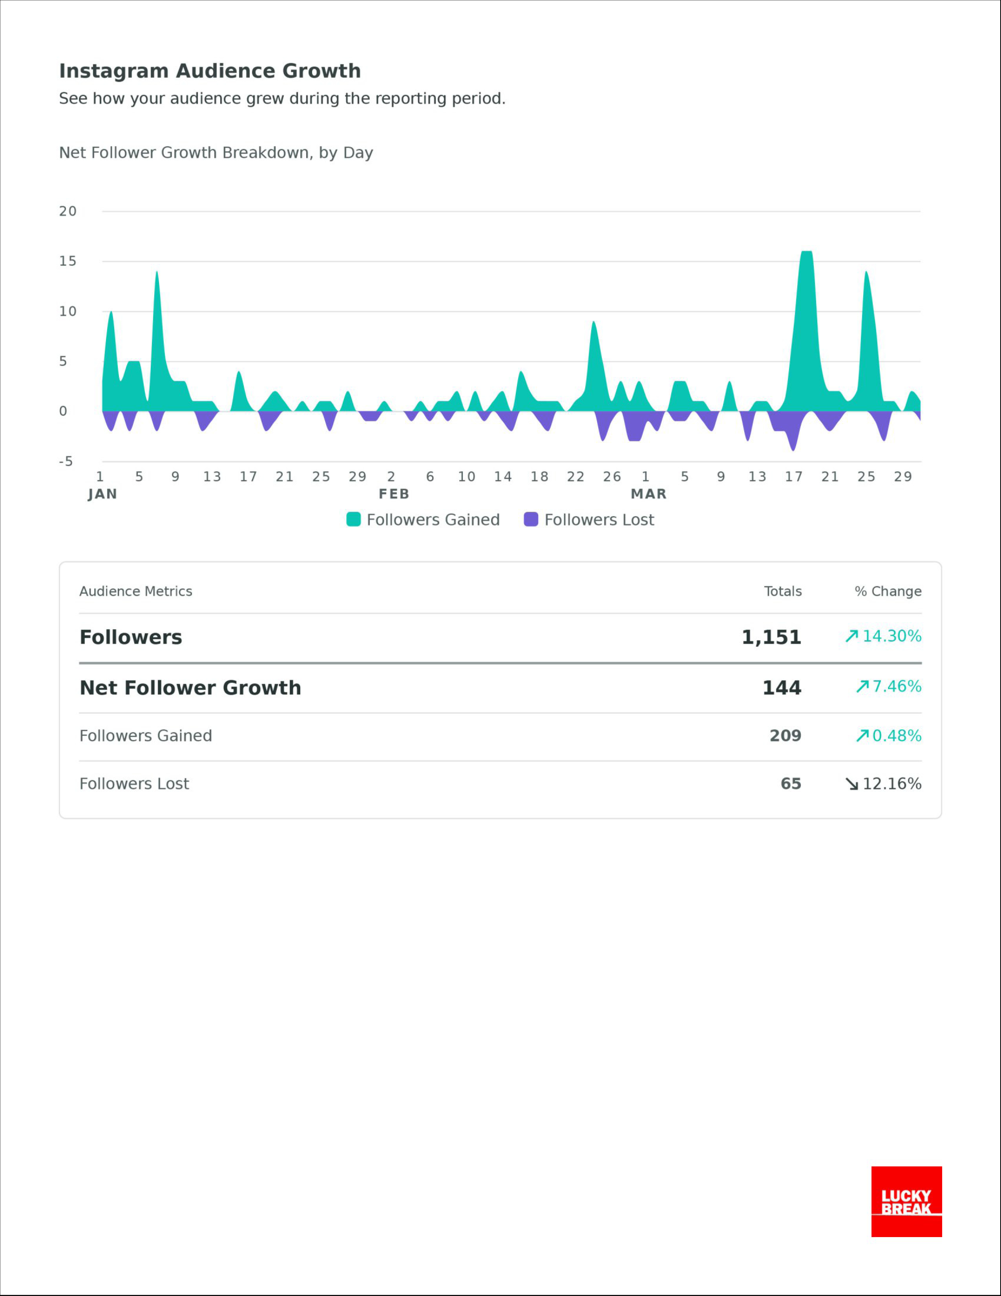Select the Followers Lost legend label
The width and height of the screenshot is (1001, 1296).
[x=599, y=520]
